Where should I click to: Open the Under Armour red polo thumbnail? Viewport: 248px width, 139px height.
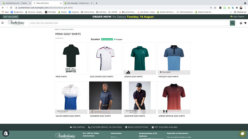pyautogui.click(x=174, y=97)
